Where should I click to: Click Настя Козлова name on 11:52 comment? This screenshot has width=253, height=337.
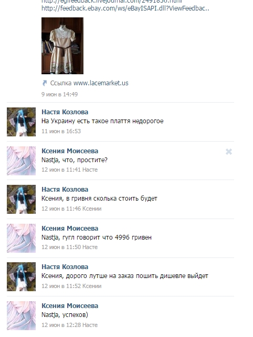tap(65, 267)
